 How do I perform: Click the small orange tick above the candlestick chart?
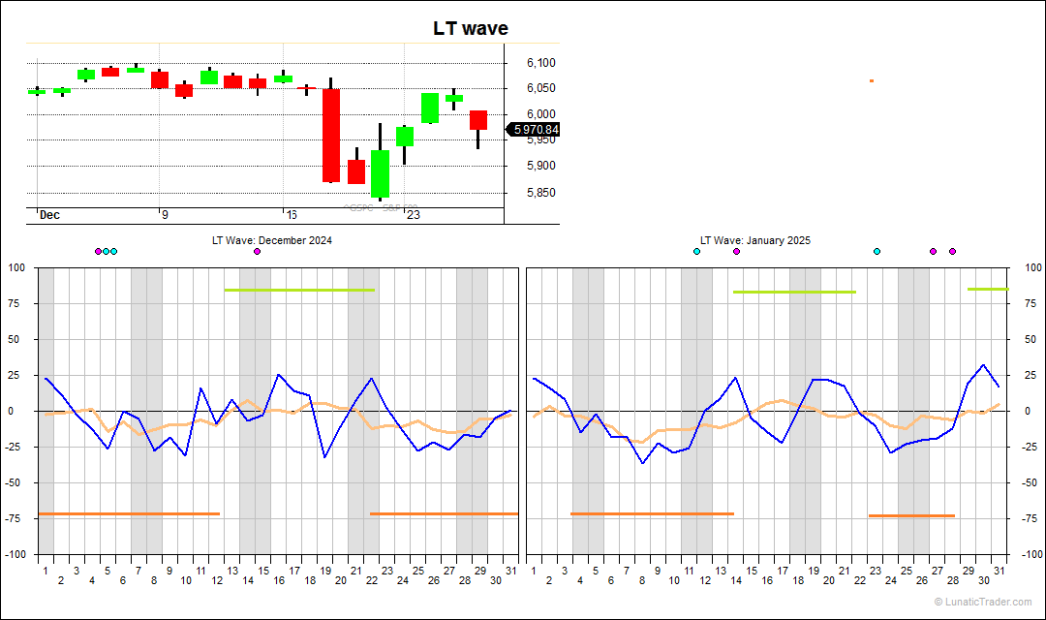point(870,81)
